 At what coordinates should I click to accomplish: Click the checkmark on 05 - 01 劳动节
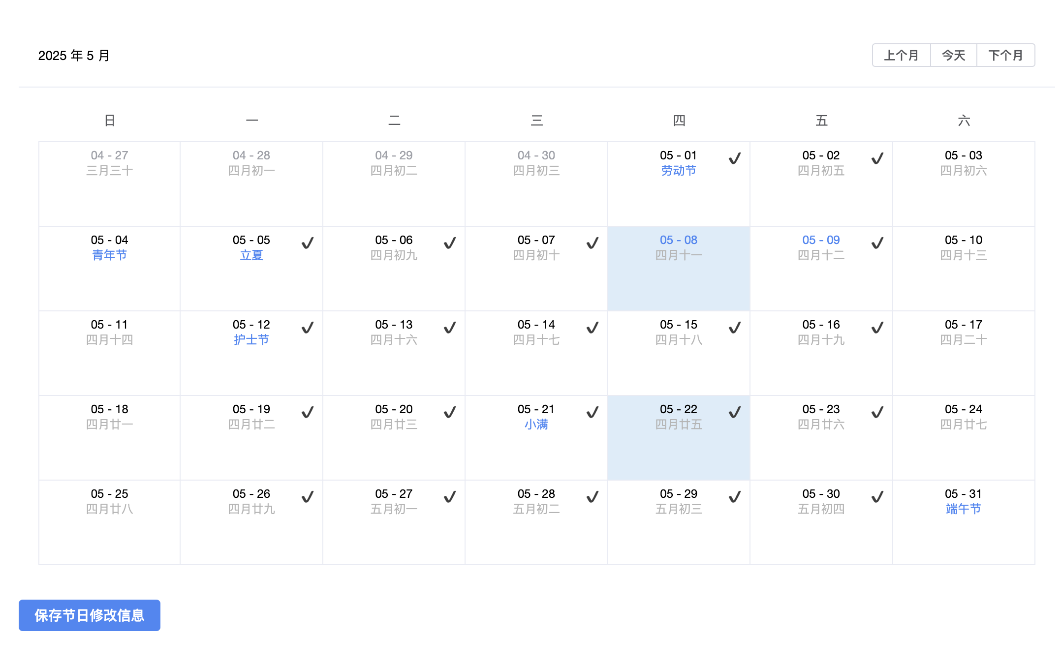click(734, 158)
